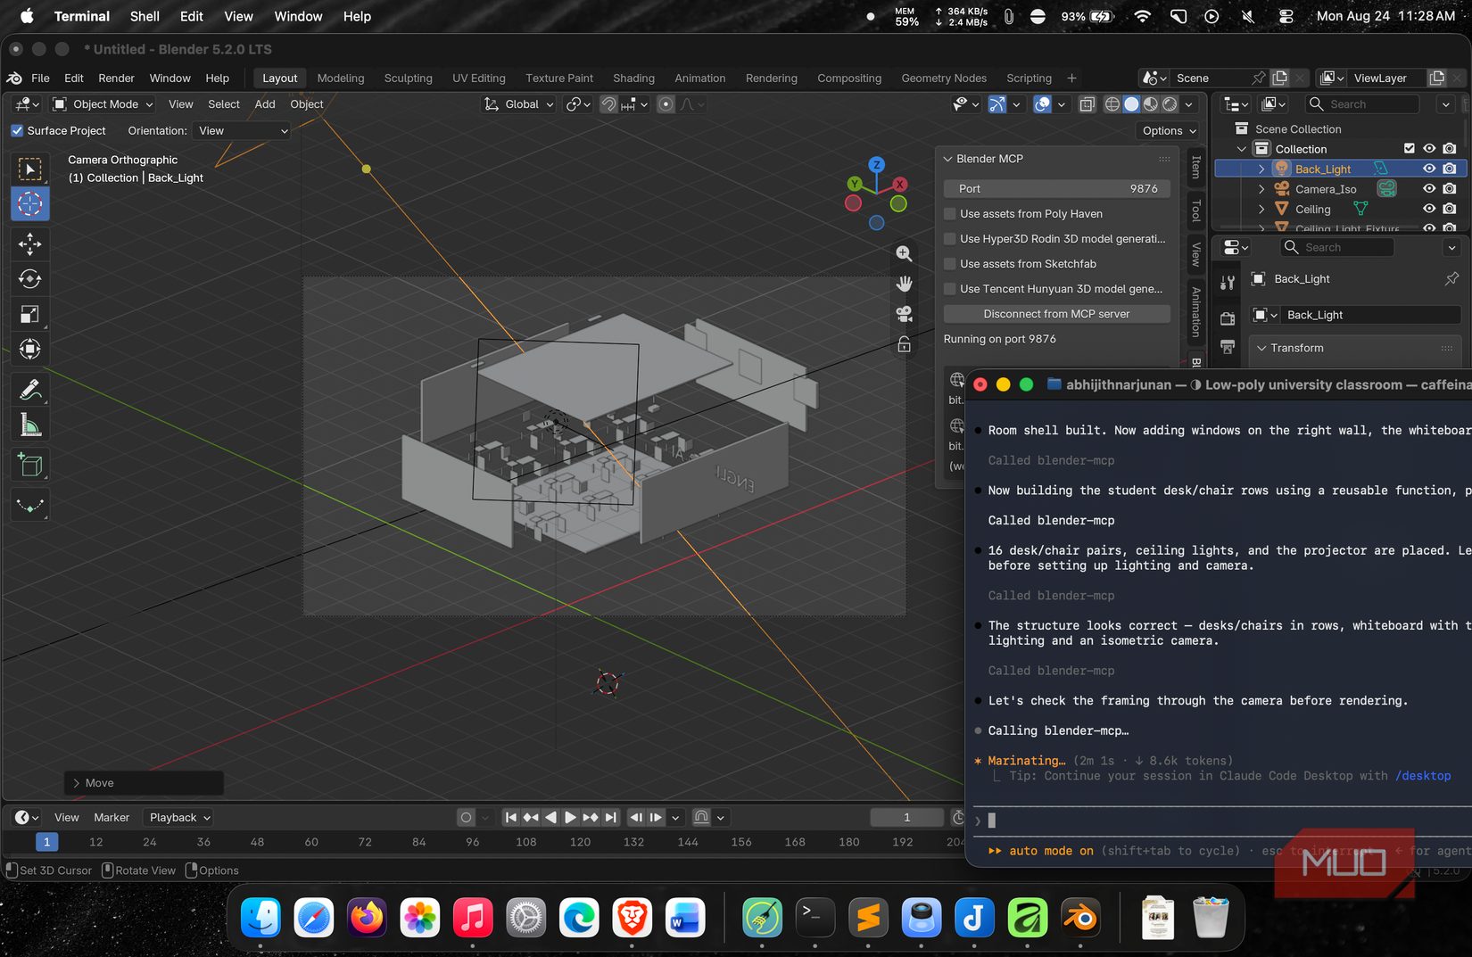
Task: Toggle Ceiling visibility eye in outliner
Action: [1429, 209]
